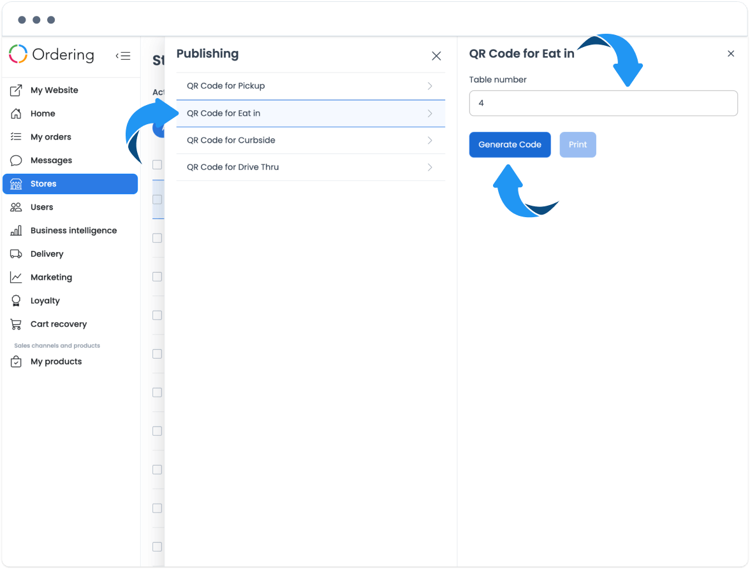Click the Publishing panel heading
750x570 pixels.
208,53
